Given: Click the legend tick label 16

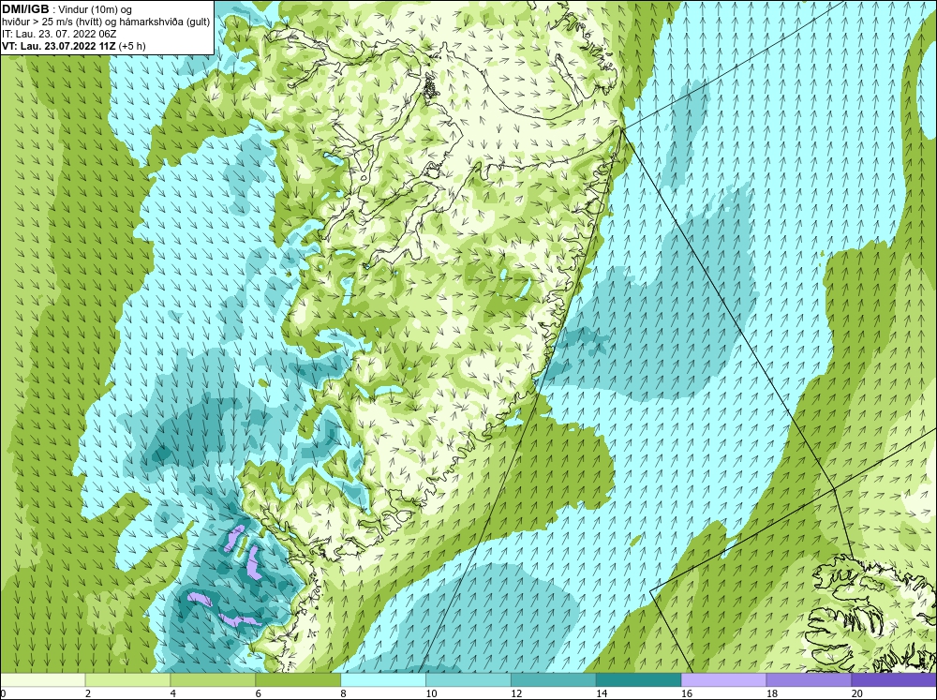Looking at the screenshot, I should point(687,693).
